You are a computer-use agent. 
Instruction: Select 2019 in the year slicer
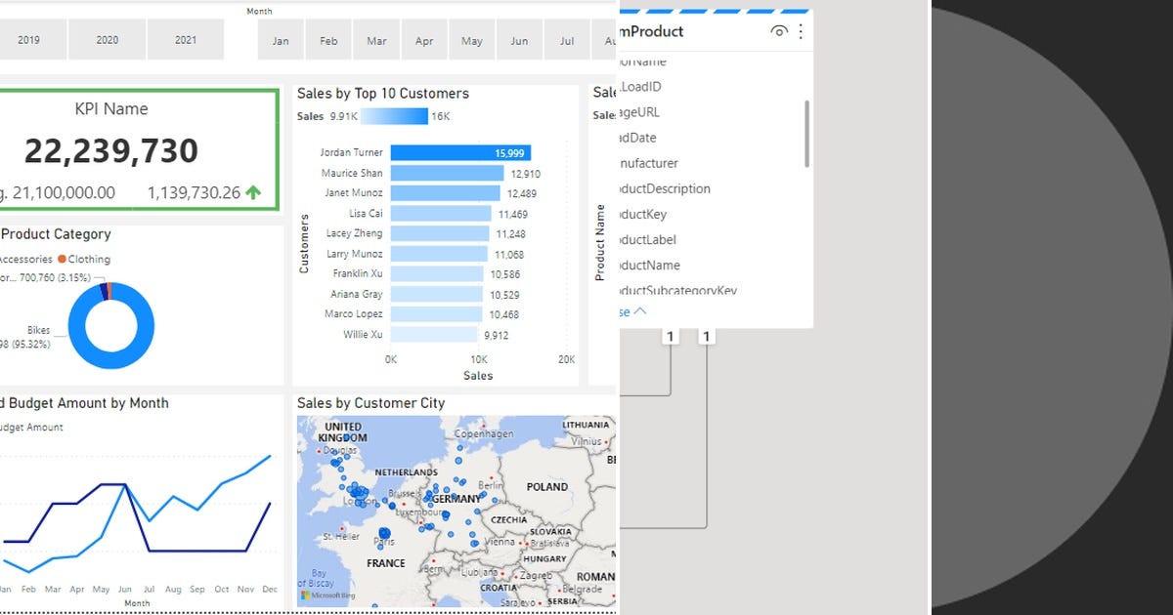(32, 39)
